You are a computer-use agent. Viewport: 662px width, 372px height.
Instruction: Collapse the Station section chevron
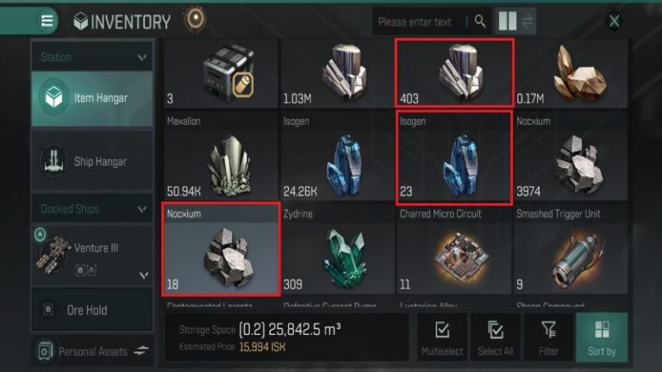(x=142, y=57)
